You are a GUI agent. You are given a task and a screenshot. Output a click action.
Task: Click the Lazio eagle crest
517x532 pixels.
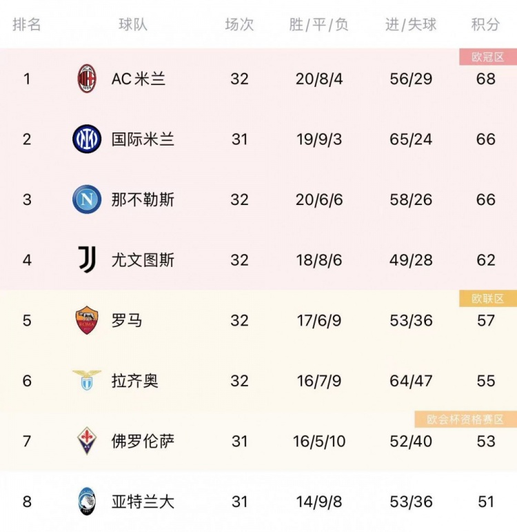tap(87, 380)
